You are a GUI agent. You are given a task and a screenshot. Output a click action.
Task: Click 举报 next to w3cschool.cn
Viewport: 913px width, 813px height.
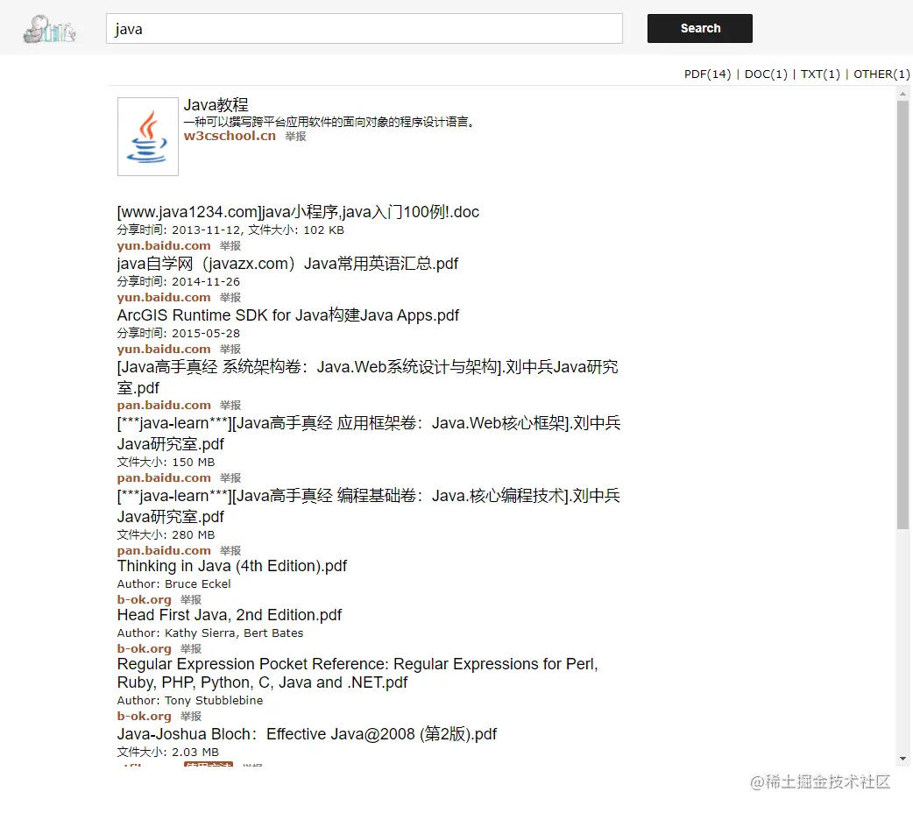(296, 137)
